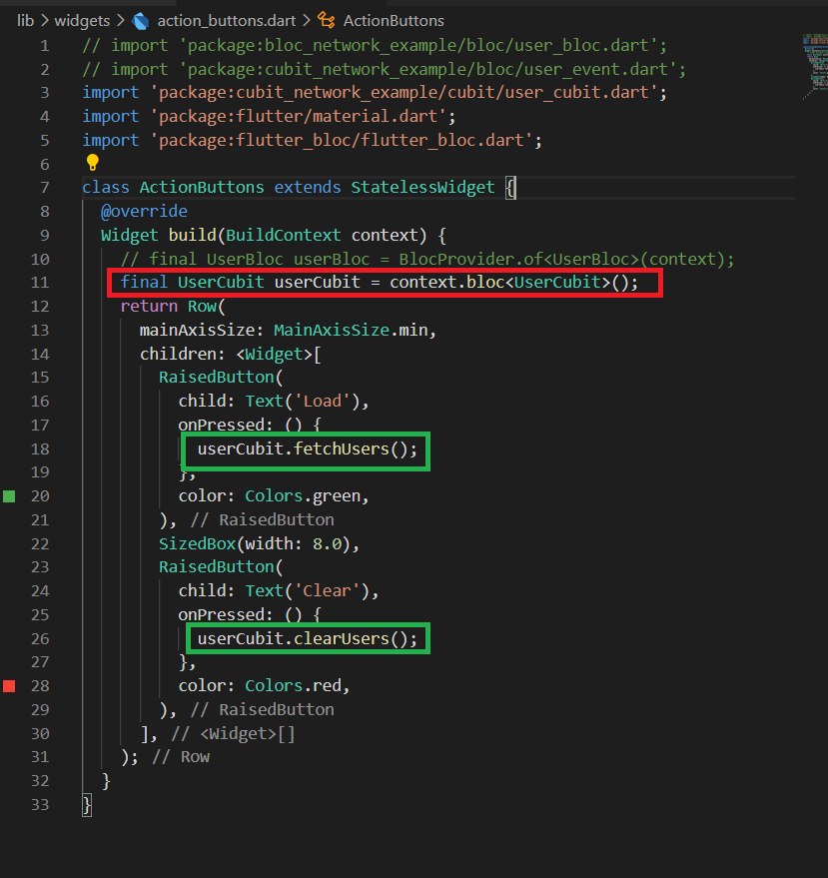Click the code minimap preview

815,66
